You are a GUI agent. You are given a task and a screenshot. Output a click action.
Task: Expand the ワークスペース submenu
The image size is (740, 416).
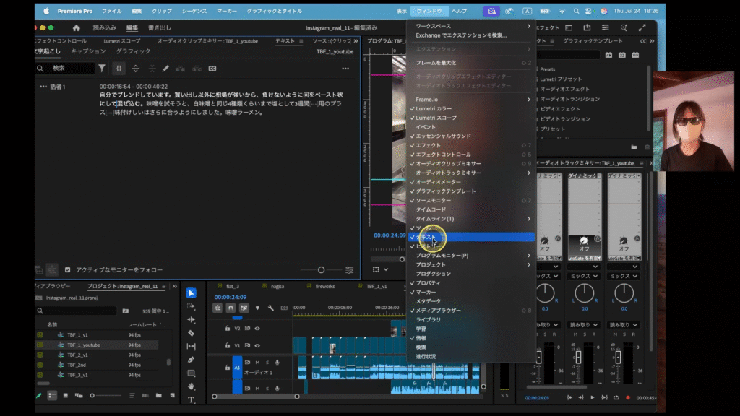(x=528, y=26)
